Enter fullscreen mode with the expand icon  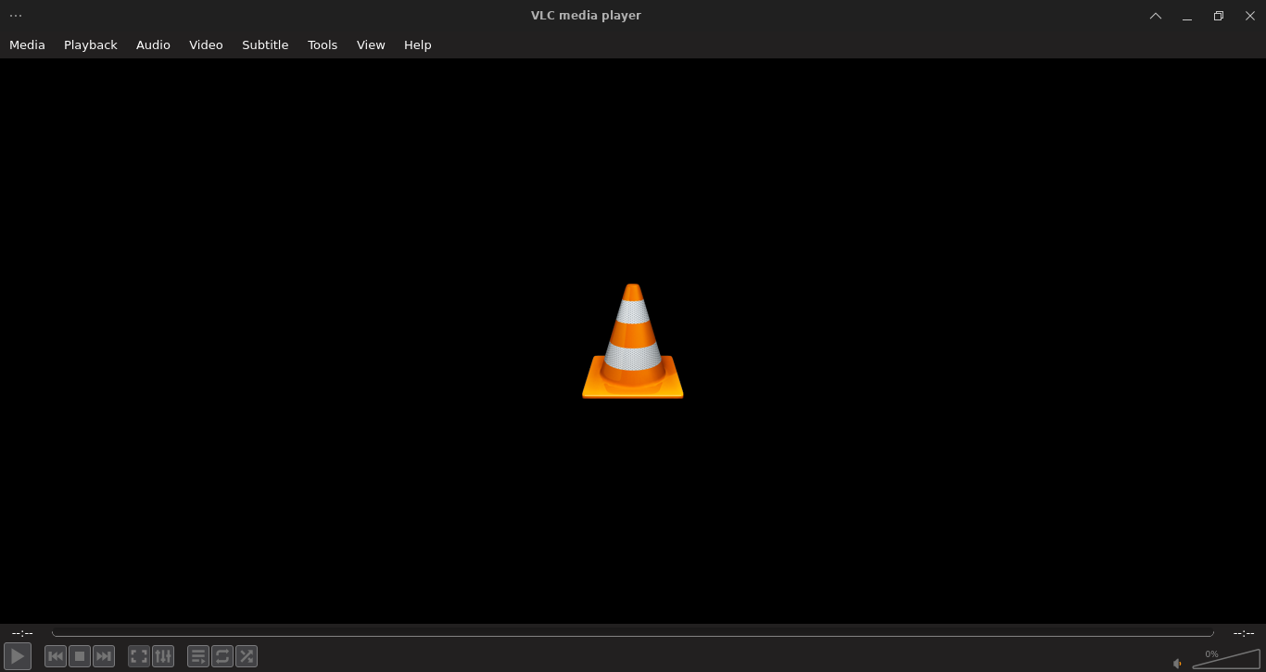[138, 655]
